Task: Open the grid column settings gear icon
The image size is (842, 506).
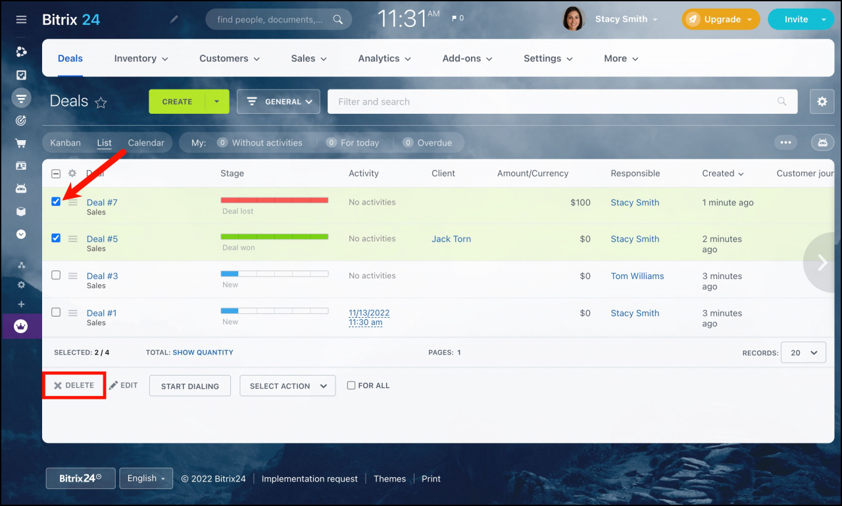Action: coord(73,174)
